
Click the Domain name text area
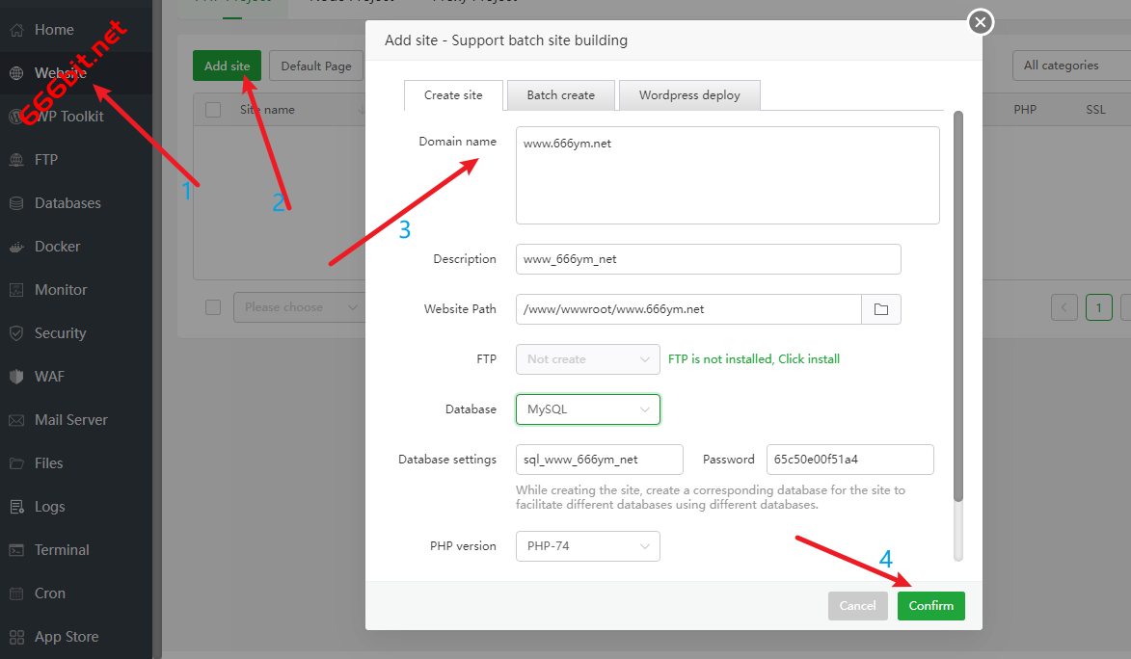click(x=727, y=175)
